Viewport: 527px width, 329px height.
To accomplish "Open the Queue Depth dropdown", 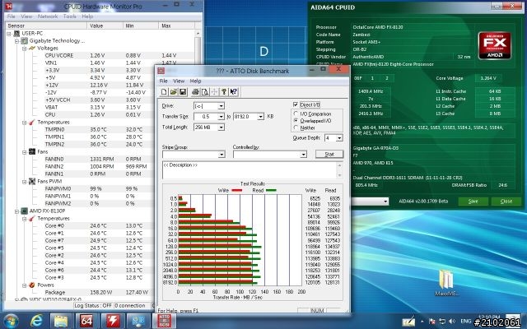I will [339, 138].
